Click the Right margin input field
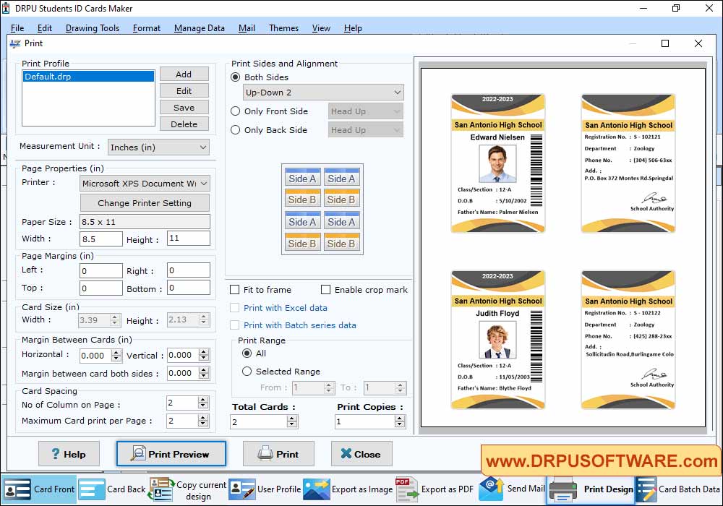This screenshot has height=506, width=723. tap(189, 270)
